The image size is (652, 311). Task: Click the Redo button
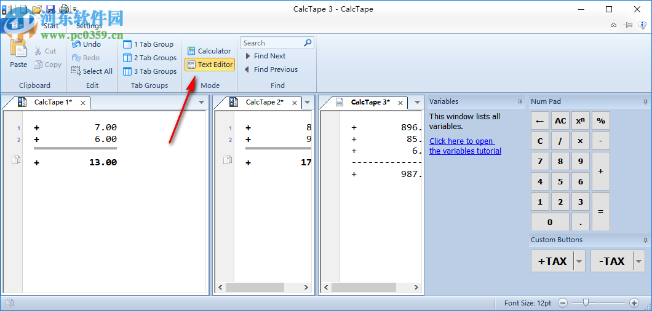[85, 58]
